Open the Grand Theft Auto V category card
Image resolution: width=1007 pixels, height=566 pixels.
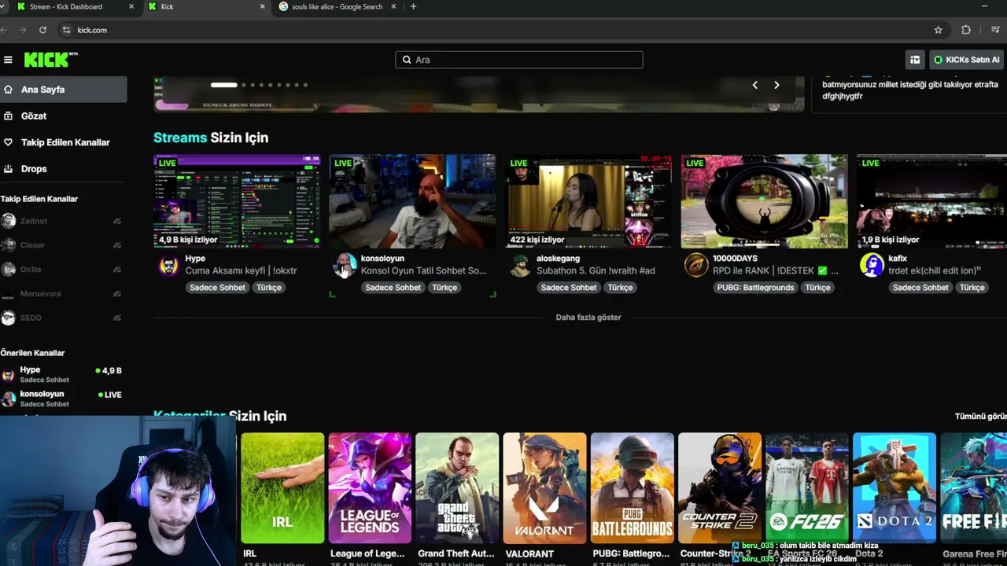[x=457, y=487]
